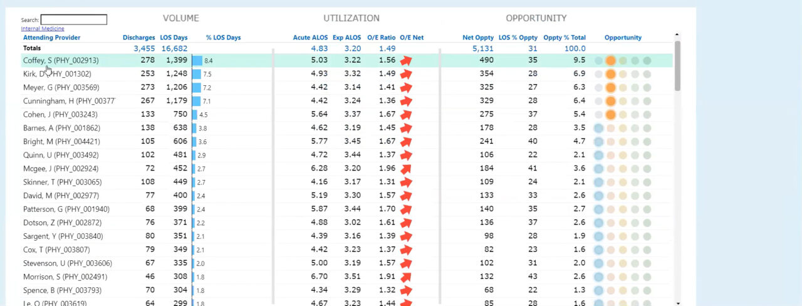Click the search input field

tap(74, 20)
